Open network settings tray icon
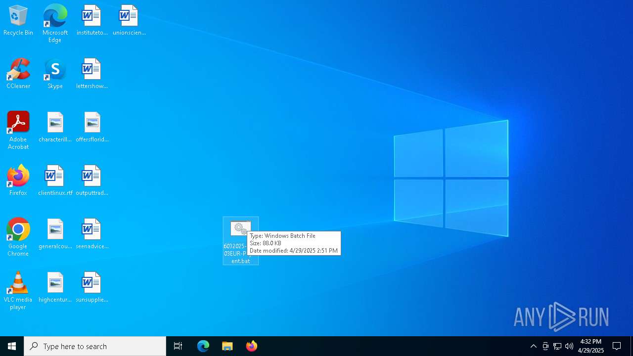 pos(557,346)
